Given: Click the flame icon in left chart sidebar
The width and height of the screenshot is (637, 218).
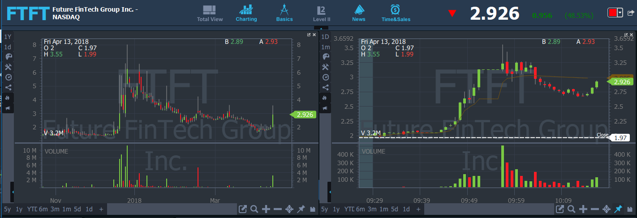Looking at the screenshot, I should [8, 98].
